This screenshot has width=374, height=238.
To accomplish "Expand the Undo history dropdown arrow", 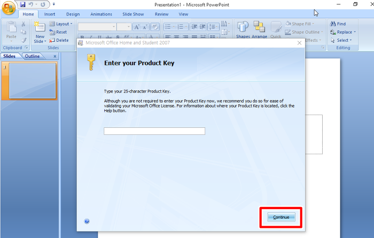I will [x=36, y=4].
